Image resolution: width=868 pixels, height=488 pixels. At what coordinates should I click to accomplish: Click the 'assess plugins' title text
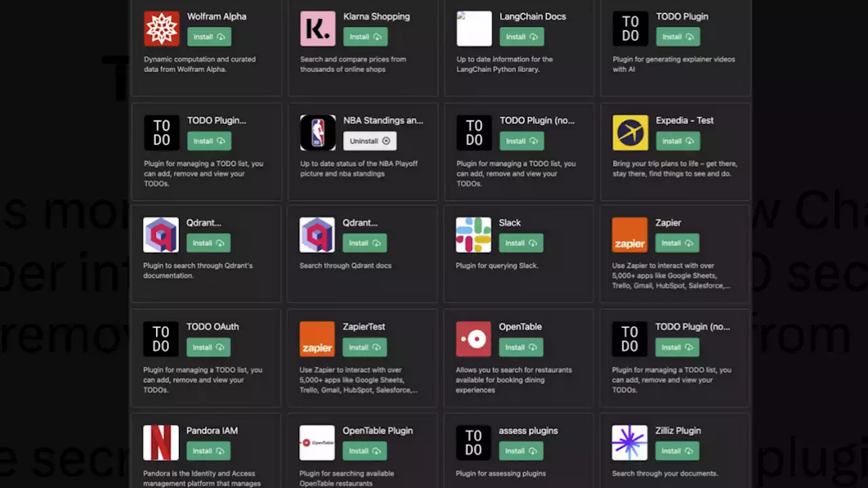(528, 430)
